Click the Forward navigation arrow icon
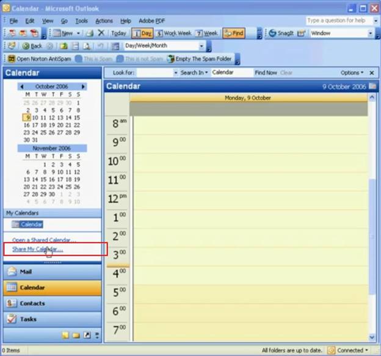 pos(49,46)
